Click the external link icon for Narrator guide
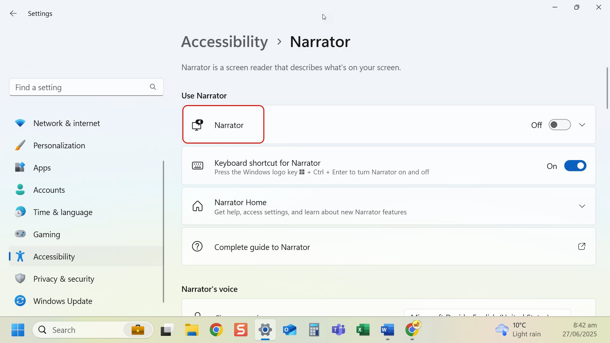Screen dimensions: 610x343 [x=582, y=246]
